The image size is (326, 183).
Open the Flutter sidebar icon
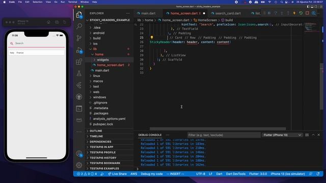[x=79, y=85]
